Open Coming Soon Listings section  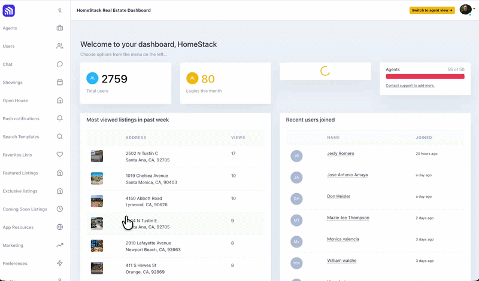point(25,209)
